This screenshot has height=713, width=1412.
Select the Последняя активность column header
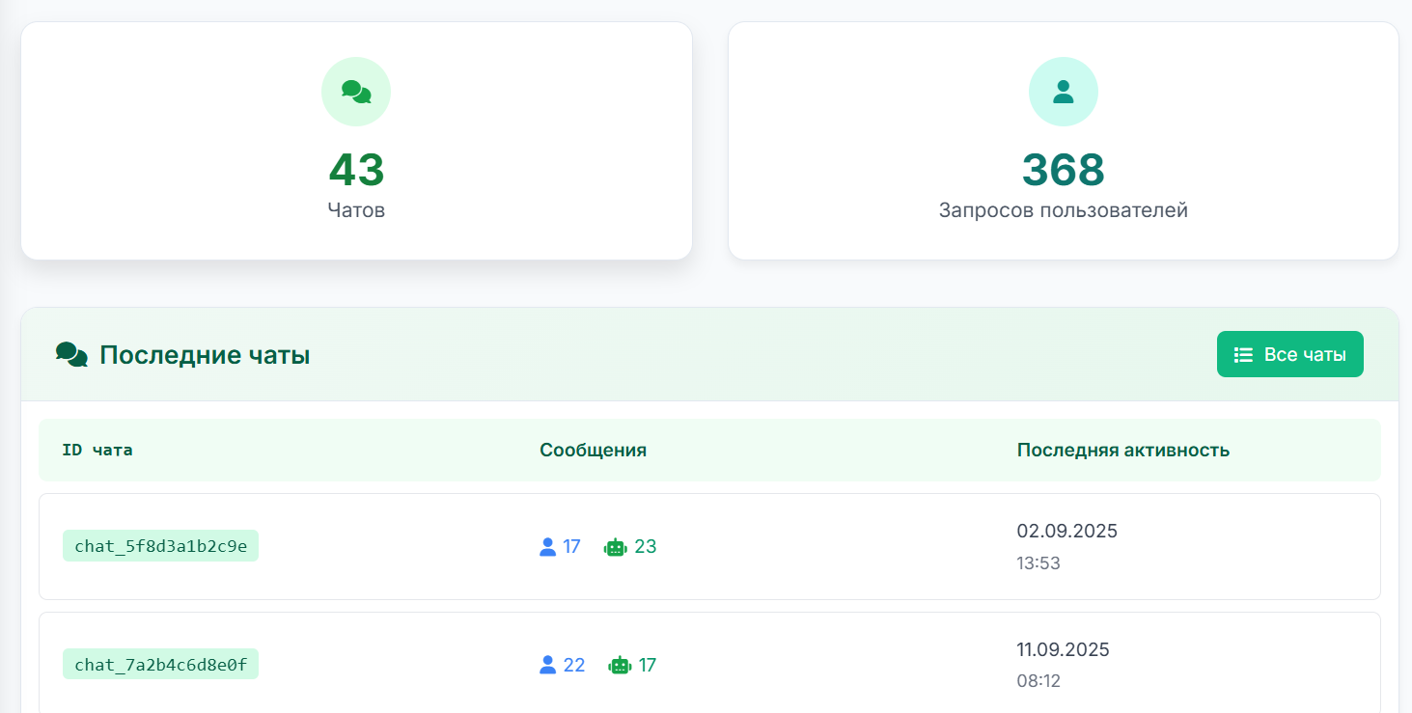pos(1123,450)
